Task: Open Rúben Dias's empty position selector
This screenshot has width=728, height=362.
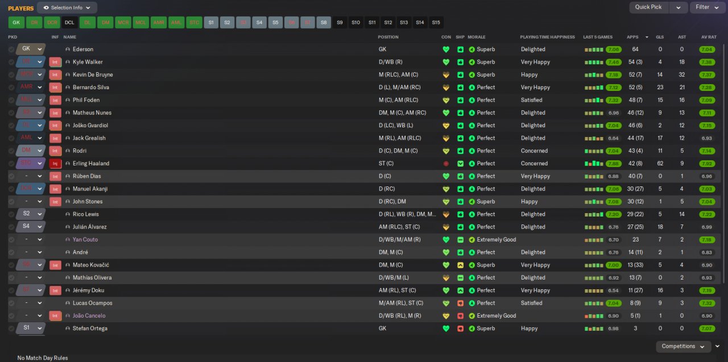Action: tap(31, 176)
